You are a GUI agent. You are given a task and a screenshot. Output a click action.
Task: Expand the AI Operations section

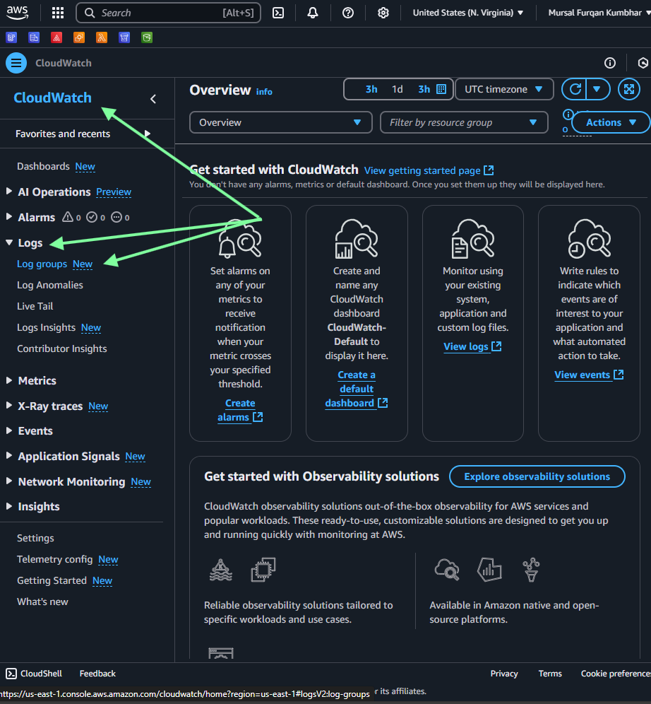coord(9,192)
